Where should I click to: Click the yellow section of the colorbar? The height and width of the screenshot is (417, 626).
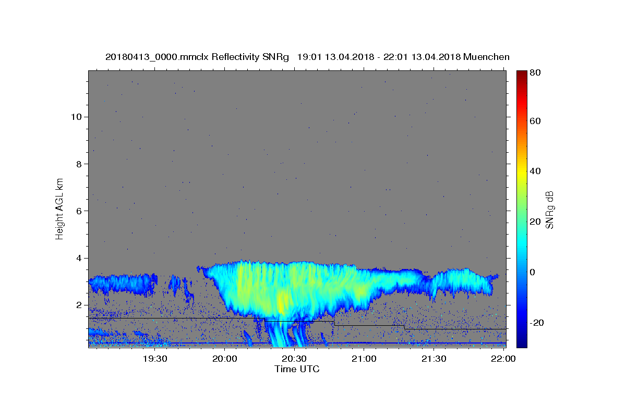click(522, 172)
